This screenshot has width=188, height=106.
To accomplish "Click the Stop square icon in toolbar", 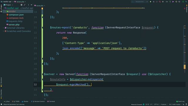I will 163,2.
